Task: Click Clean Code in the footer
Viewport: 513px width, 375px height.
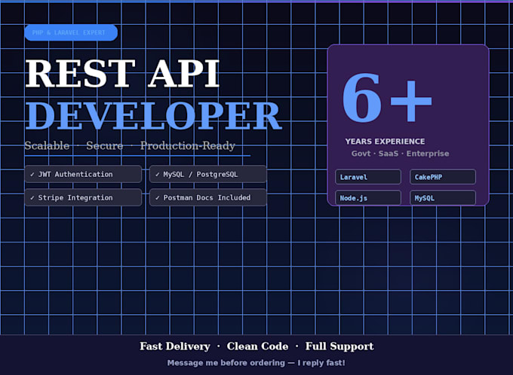Action: click(x=257, y=346)
